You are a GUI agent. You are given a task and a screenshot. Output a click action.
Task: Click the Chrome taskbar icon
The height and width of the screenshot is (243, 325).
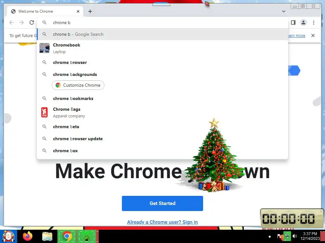click(x=67, y=236)
